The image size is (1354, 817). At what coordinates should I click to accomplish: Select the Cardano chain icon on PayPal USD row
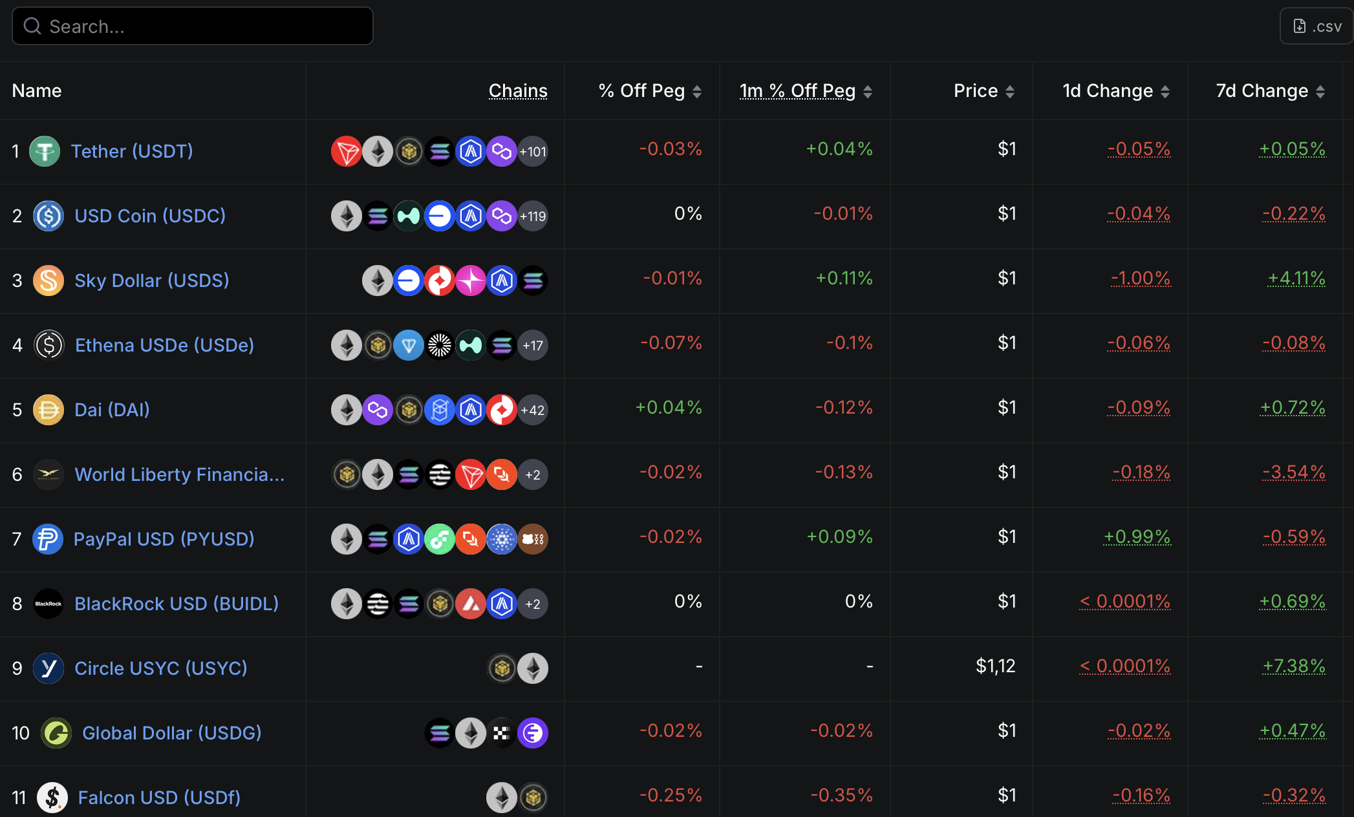click(x=502, y=539)
